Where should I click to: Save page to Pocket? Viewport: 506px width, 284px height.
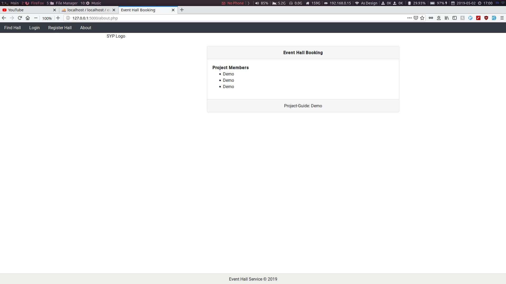point(416,18)
